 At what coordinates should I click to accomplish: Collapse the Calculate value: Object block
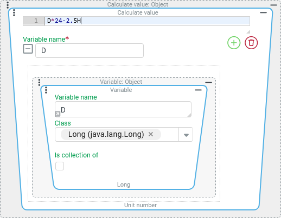(x=273, y=5)
